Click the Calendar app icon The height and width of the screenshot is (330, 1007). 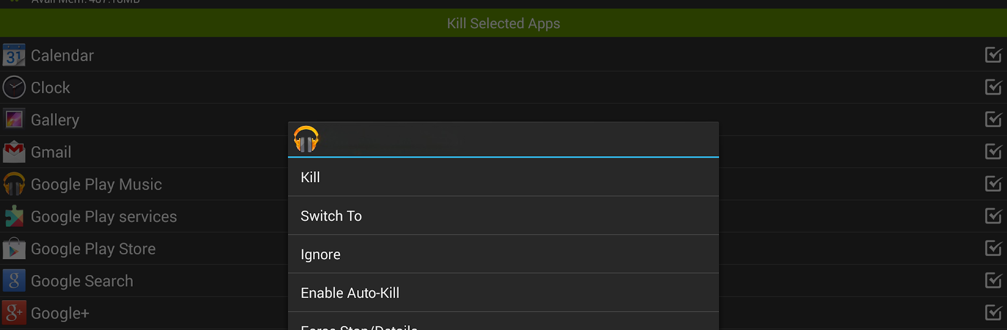14,55
